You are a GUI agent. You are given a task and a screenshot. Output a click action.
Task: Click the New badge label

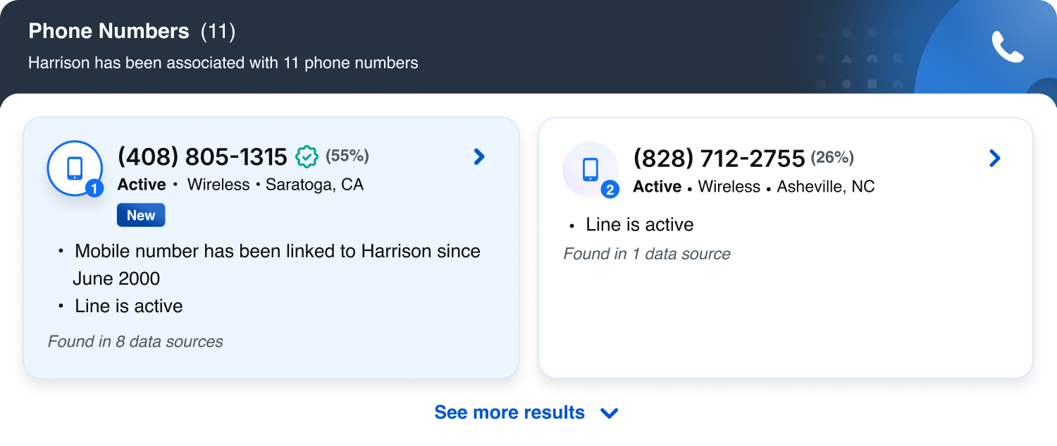click(x=141, y=216)
